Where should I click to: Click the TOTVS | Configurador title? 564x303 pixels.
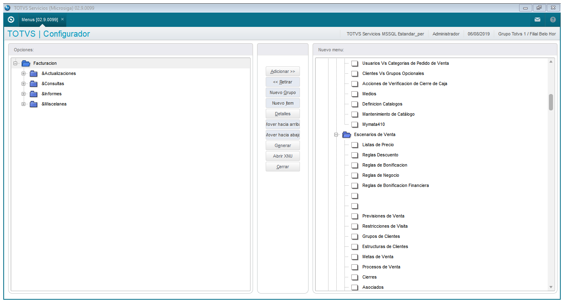(49, 34)
